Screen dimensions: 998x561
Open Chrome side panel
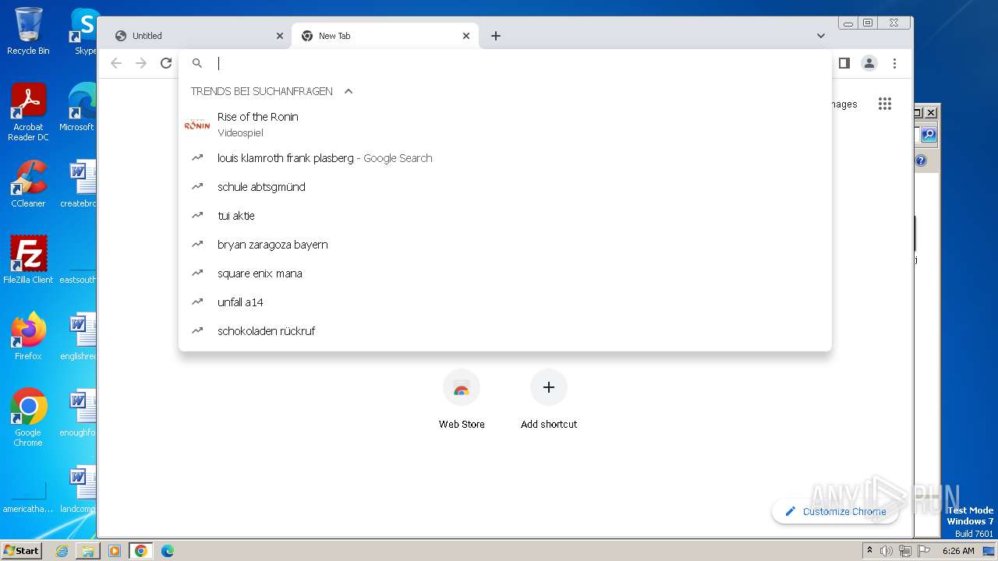[x=844, y=63]
